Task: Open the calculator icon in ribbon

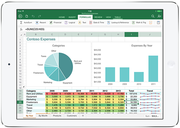Action: click(x=159, y=23)
